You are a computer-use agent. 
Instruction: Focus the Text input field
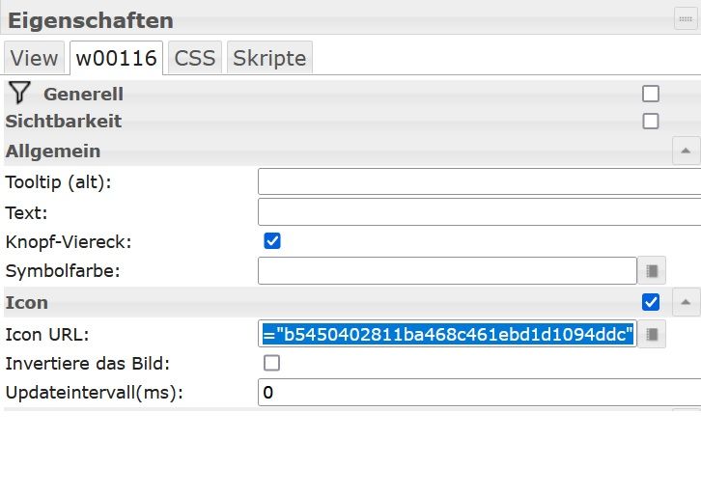click(479, 211)
